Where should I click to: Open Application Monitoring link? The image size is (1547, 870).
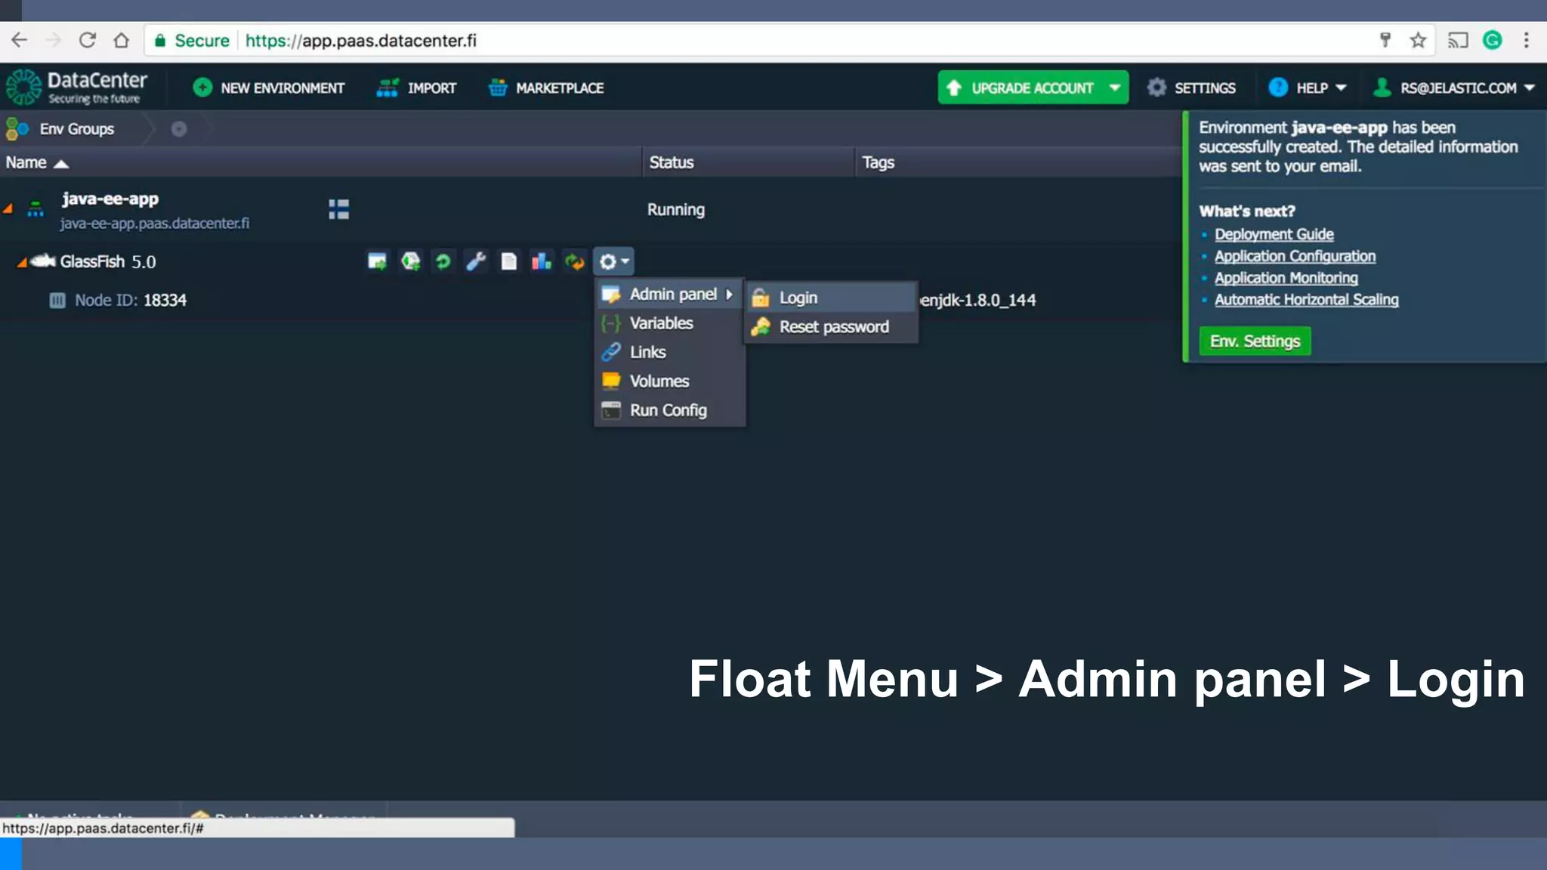(1286, 278)
